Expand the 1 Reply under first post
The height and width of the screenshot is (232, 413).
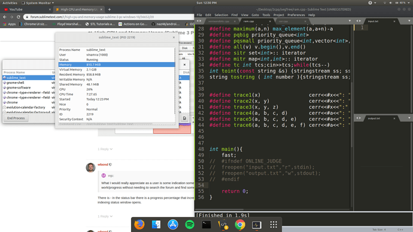[x=105, y=149]
